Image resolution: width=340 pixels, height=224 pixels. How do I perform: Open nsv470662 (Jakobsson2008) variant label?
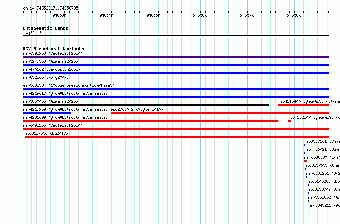pyautogui.click(x=52, y=69)
